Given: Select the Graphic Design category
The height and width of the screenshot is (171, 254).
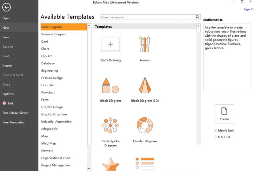Looking at the screenshot, I should pyautogui.click(x=52, y=107).
